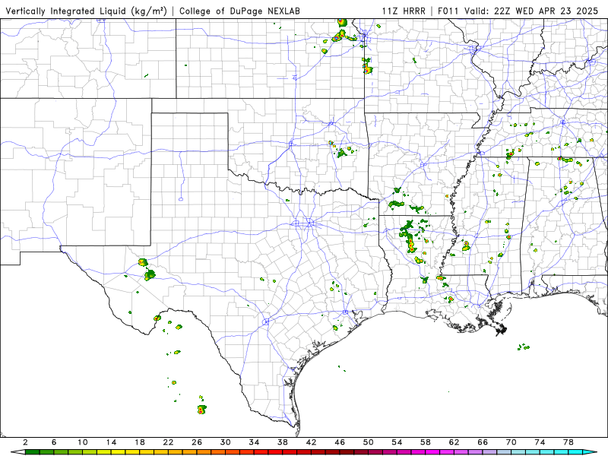This screenshot has height=456, width=608.
Task: Click the legend value "46"
Action: click(x=340, y=442)
